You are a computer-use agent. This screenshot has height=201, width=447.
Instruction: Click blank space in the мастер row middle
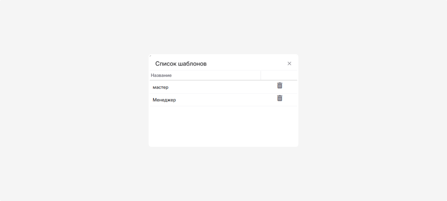point(216,87)
